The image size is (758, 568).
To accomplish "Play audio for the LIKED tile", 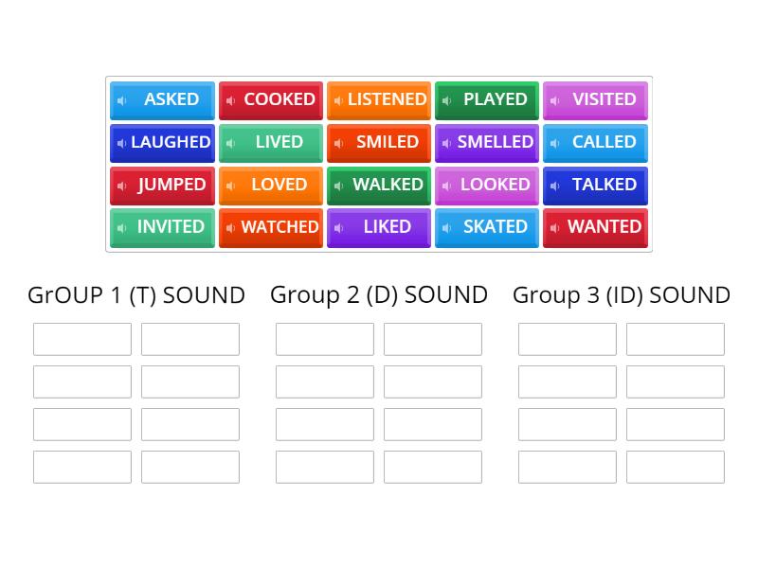I will coord(338,227).
